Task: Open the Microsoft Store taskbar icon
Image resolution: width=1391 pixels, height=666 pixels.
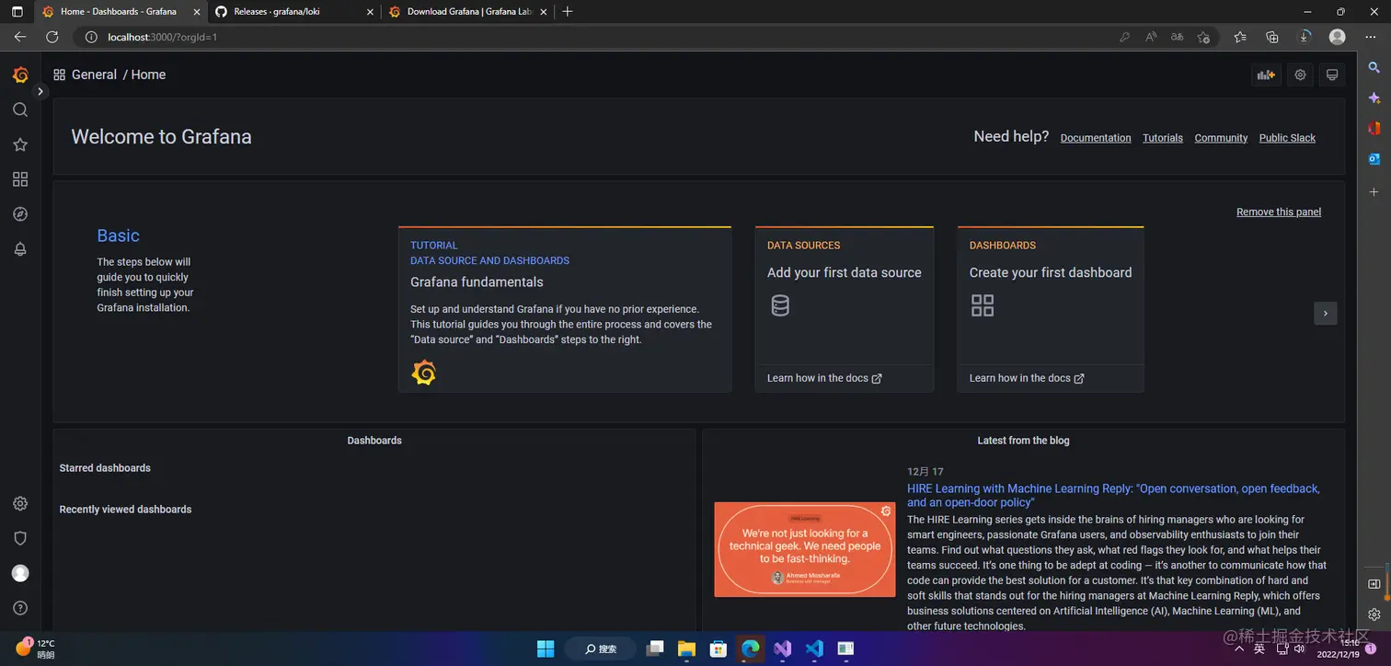Action: pos(718,649)
